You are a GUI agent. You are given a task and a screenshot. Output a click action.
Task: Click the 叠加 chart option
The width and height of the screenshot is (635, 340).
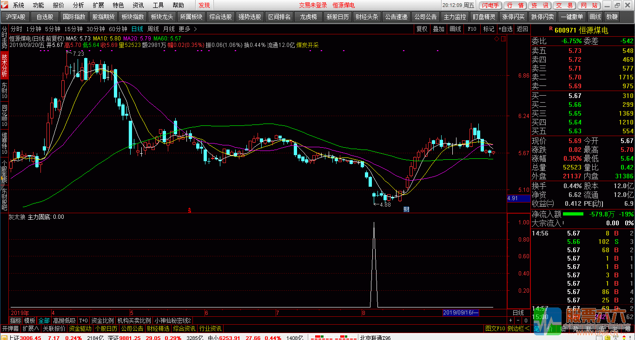pos(438,29)
